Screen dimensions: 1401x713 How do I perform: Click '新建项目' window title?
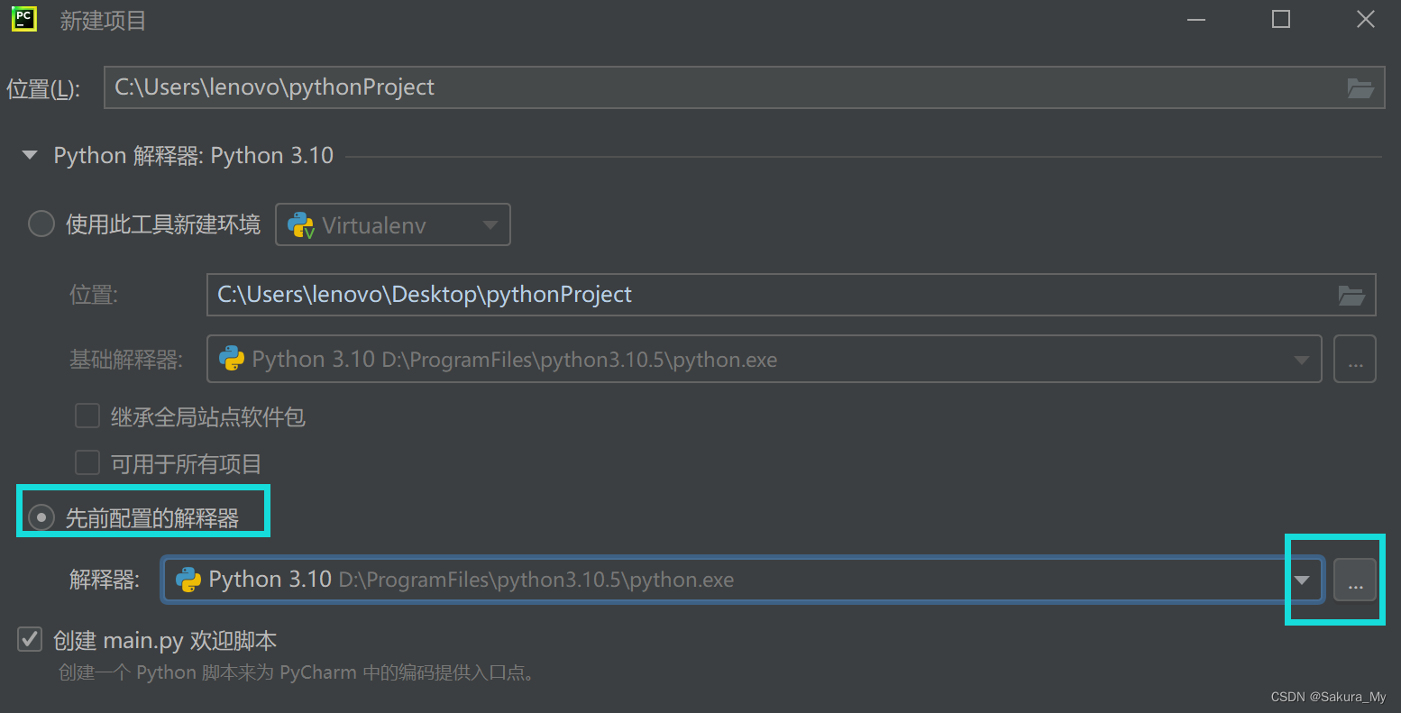pos(103,20)
